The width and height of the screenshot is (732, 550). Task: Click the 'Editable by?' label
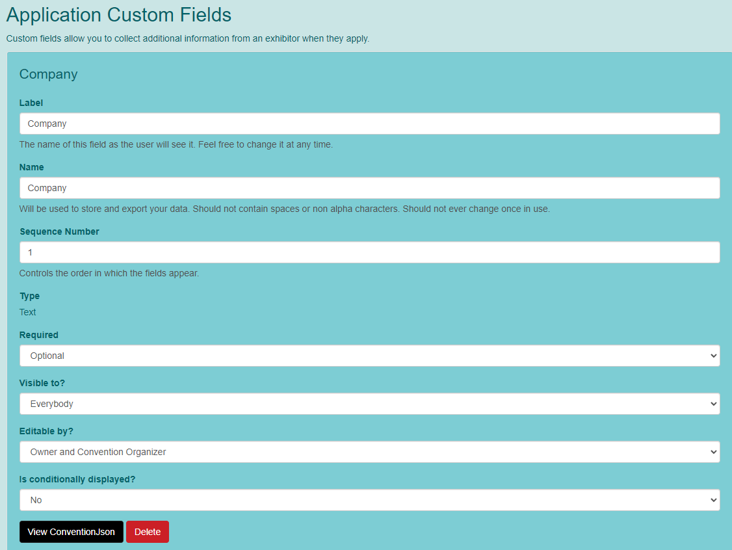click(46, 432)
